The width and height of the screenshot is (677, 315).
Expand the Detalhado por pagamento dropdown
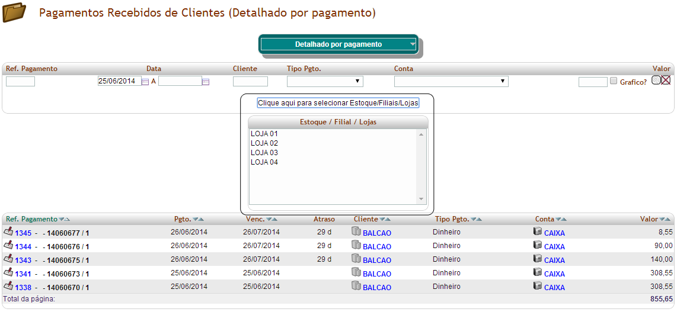pos(413,44)
